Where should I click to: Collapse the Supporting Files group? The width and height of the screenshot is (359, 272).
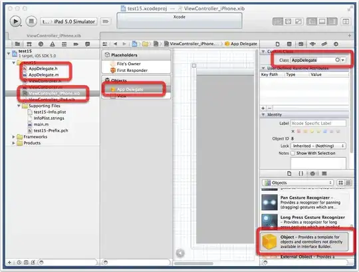pyautogui.click(x=19, y=106)
